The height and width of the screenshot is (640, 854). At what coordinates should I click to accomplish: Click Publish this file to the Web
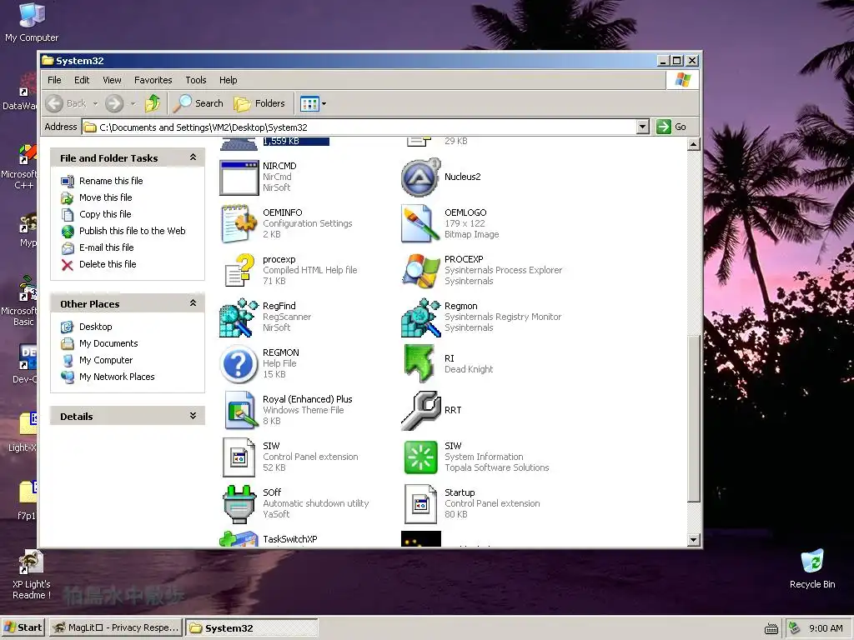click(x=133, y=231)
